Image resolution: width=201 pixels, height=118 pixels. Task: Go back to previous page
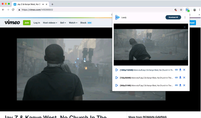point(3,10)
